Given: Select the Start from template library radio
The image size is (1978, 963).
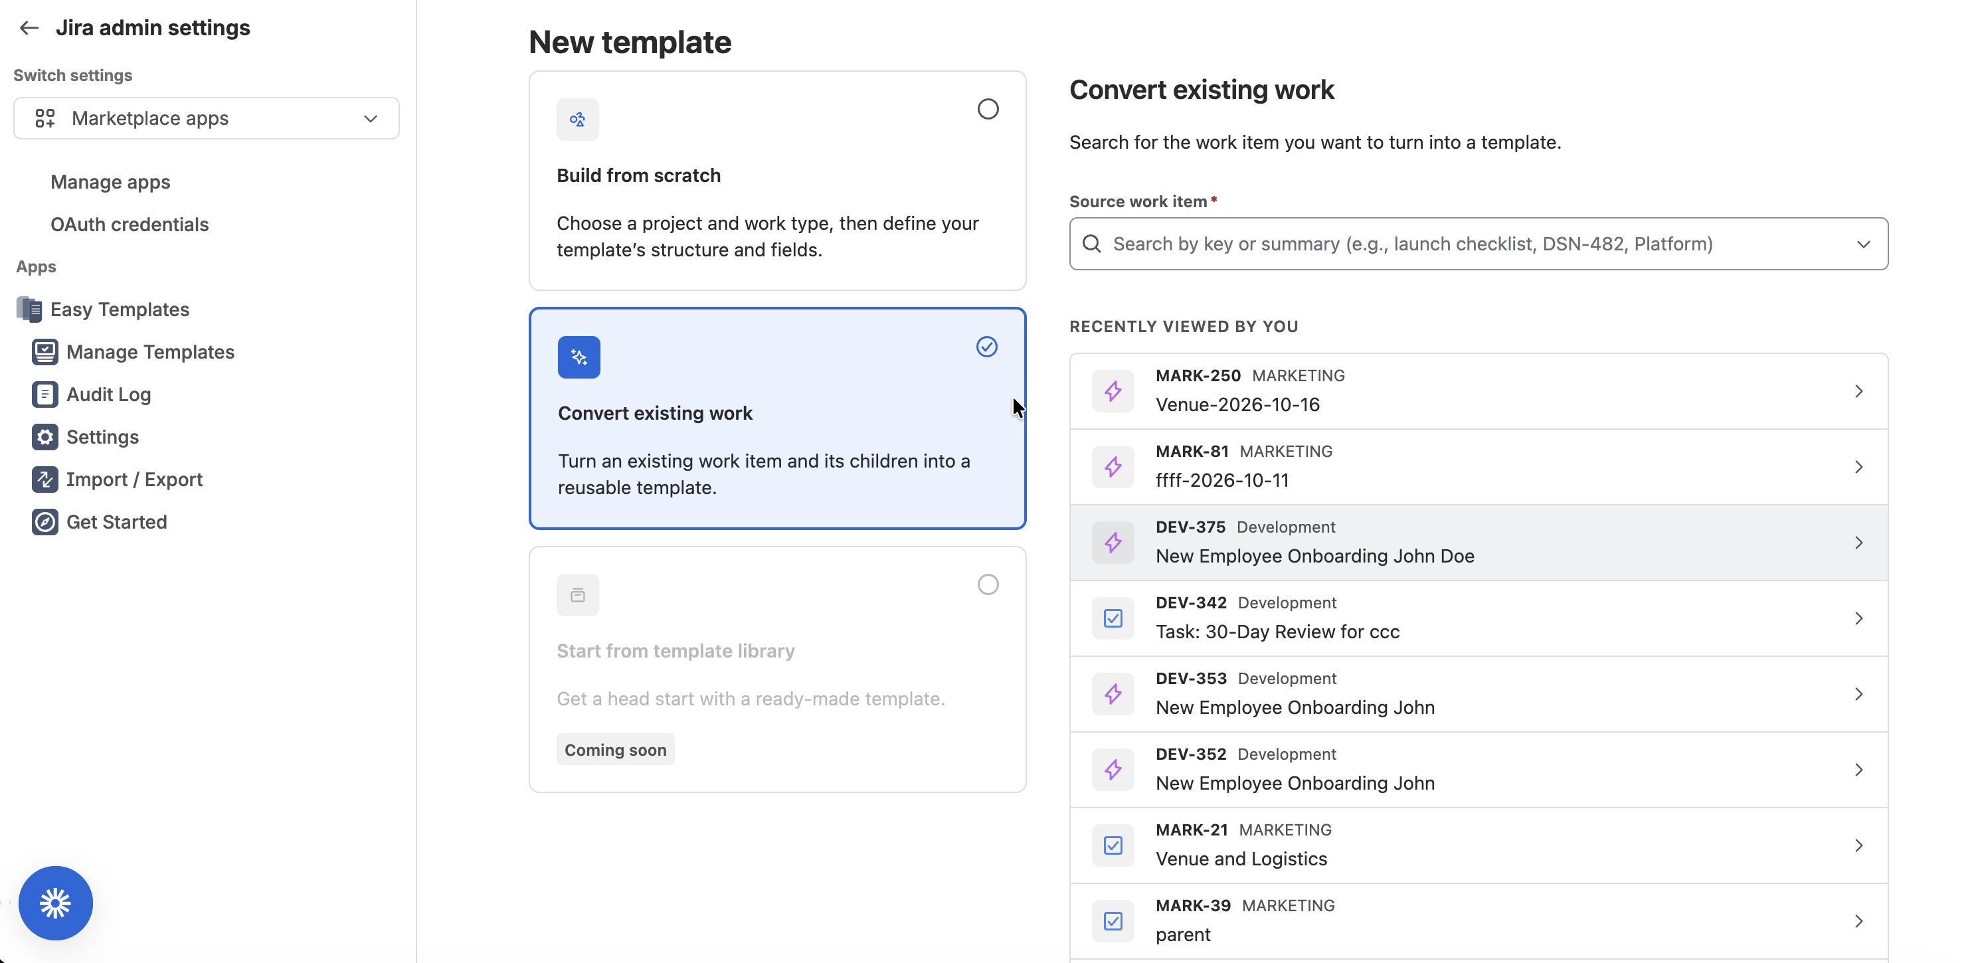Looking at the screenshot, I should tap(988, 585).
